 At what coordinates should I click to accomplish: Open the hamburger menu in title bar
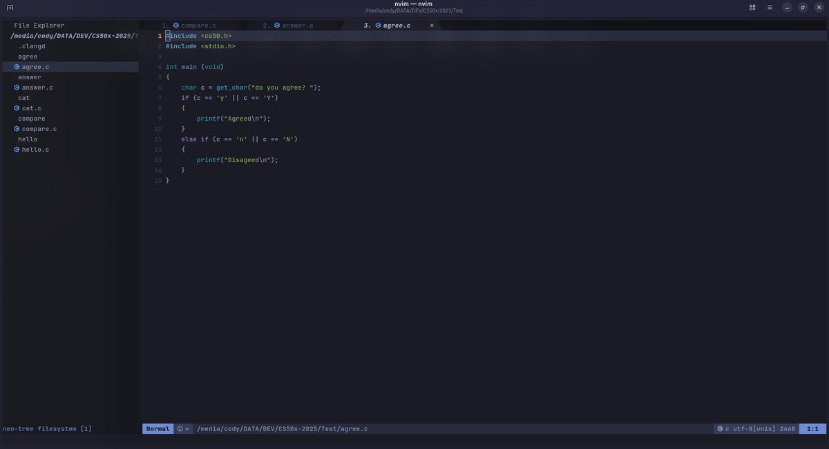click(x=770, y=8)
